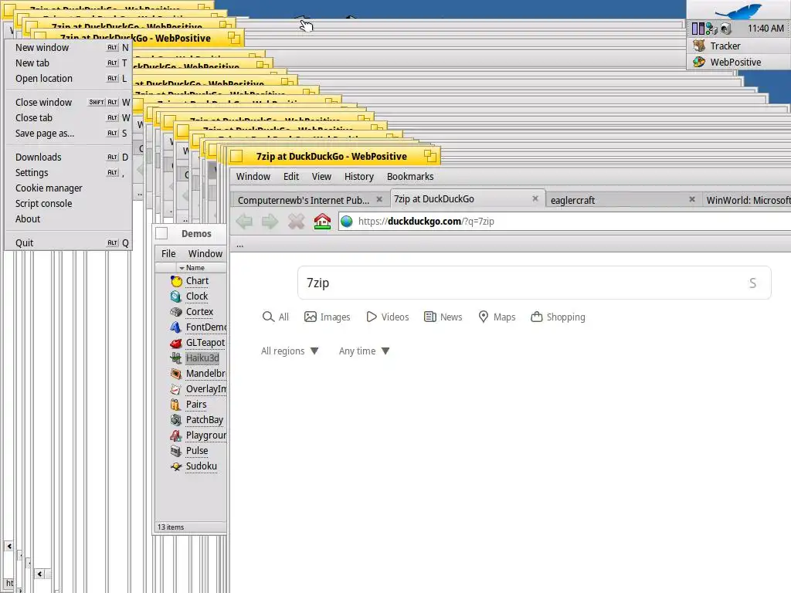Open the History menu
The height and width of the screenshot is (593, 791).
(359, 177)
